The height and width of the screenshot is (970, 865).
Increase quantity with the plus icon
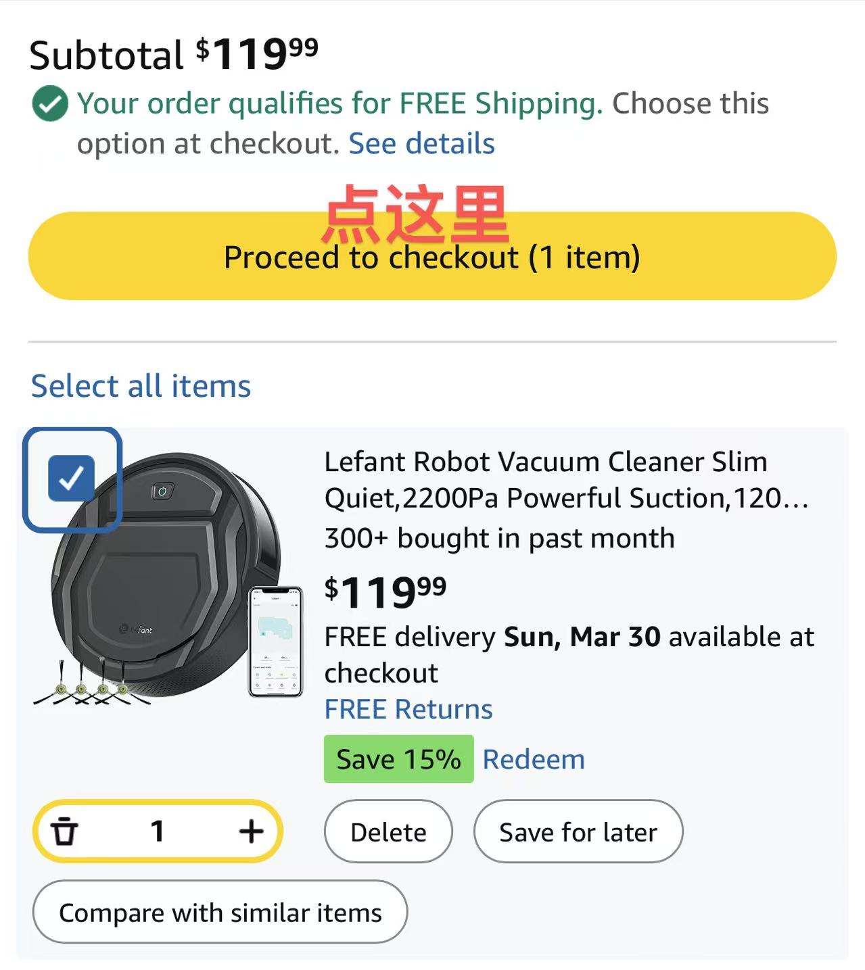[x=251, y=831]
